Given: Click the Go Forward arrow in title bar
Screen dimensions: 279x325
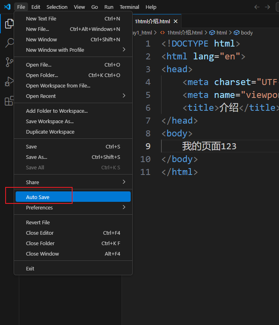Looking at the screenshot, I should click(267, 7).
